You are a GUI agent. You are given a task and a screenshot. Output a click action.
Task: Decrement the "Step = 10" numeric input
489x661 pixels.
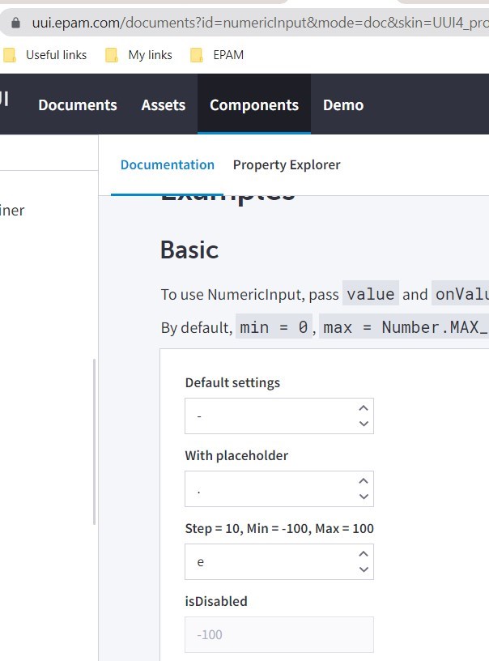tap(364, 568)
